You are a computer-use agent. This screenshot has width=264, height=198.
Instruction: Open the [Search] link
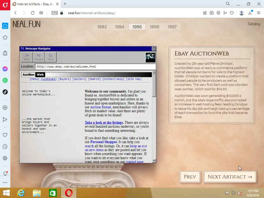click(94, 79)
